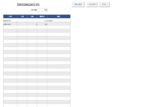Screen dimensions: 143x107
Task: Select the date cell 2024/3/15
Action: [10, 20]
